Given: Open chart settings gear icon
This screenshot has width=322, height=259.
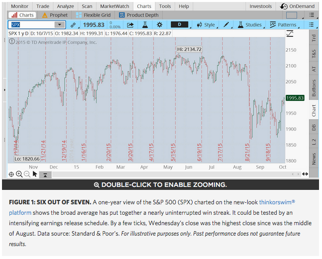Looking at the screenshot, I should [159, 25].
